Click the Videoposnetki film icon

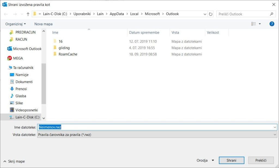click(x=12, y=110)
